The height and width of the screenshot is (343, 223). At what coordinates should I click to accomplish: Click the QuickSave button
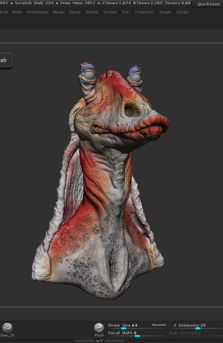point(208,4)
